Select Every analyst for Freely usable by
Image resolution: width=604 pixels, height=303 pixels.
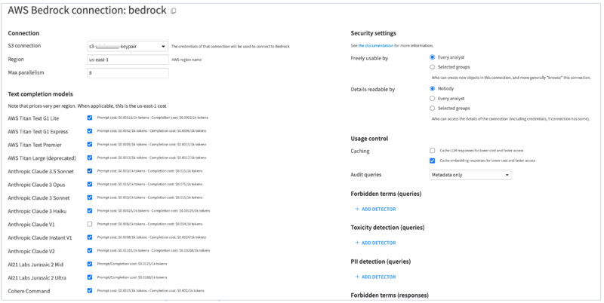pos(432,57)
